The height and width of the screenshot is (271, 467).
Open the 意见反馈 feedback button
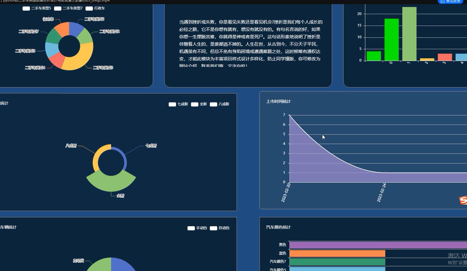pos(450,1)
